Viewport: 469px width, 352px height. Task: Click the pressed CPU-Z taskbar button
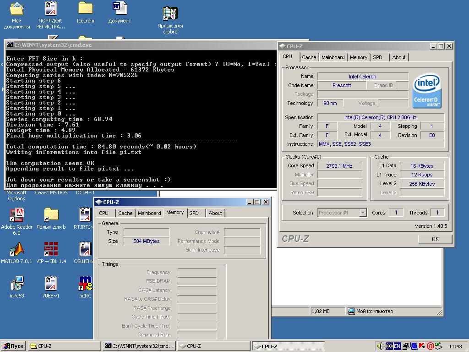(289, 346)
